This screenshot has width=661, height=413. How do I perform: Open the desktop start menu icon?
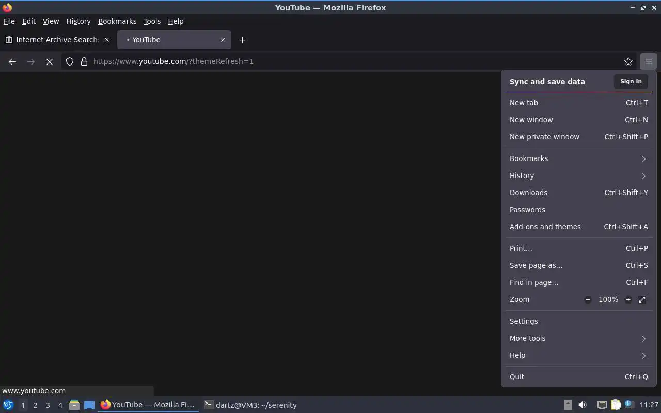(x=8, y=405)
